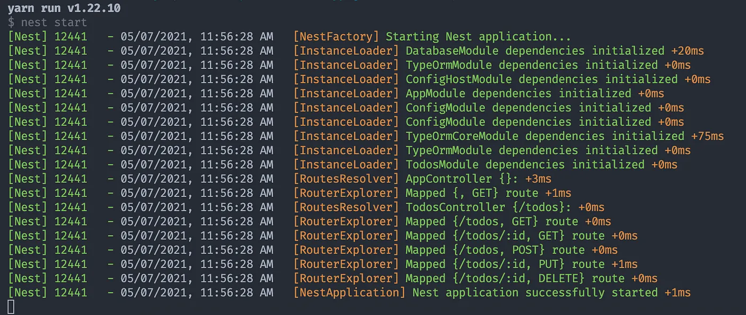Click the Mapped {/todos/:id, PUT} route
The image size is (746, 315).
(x=505, y=264)
